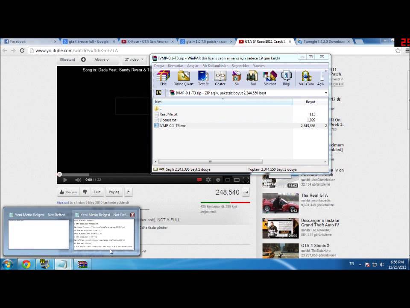This screenshot has width=410, height=308.
Task: Switch to the gta 4 k-rose full Google tab
Action: coord(89,41)
